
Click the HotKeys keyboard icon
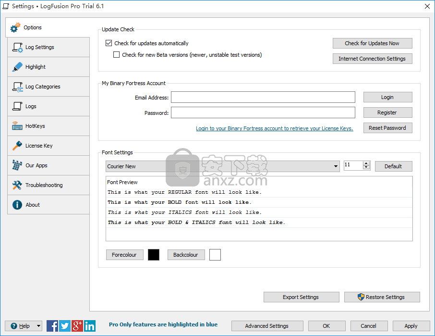(x=17, y=126)
